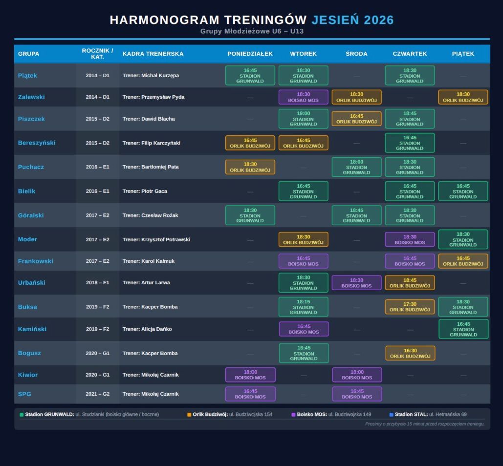The height and width of the screenshot is (466, 503).
Task: Open the Kamiński group name
Action: (32, 329)
